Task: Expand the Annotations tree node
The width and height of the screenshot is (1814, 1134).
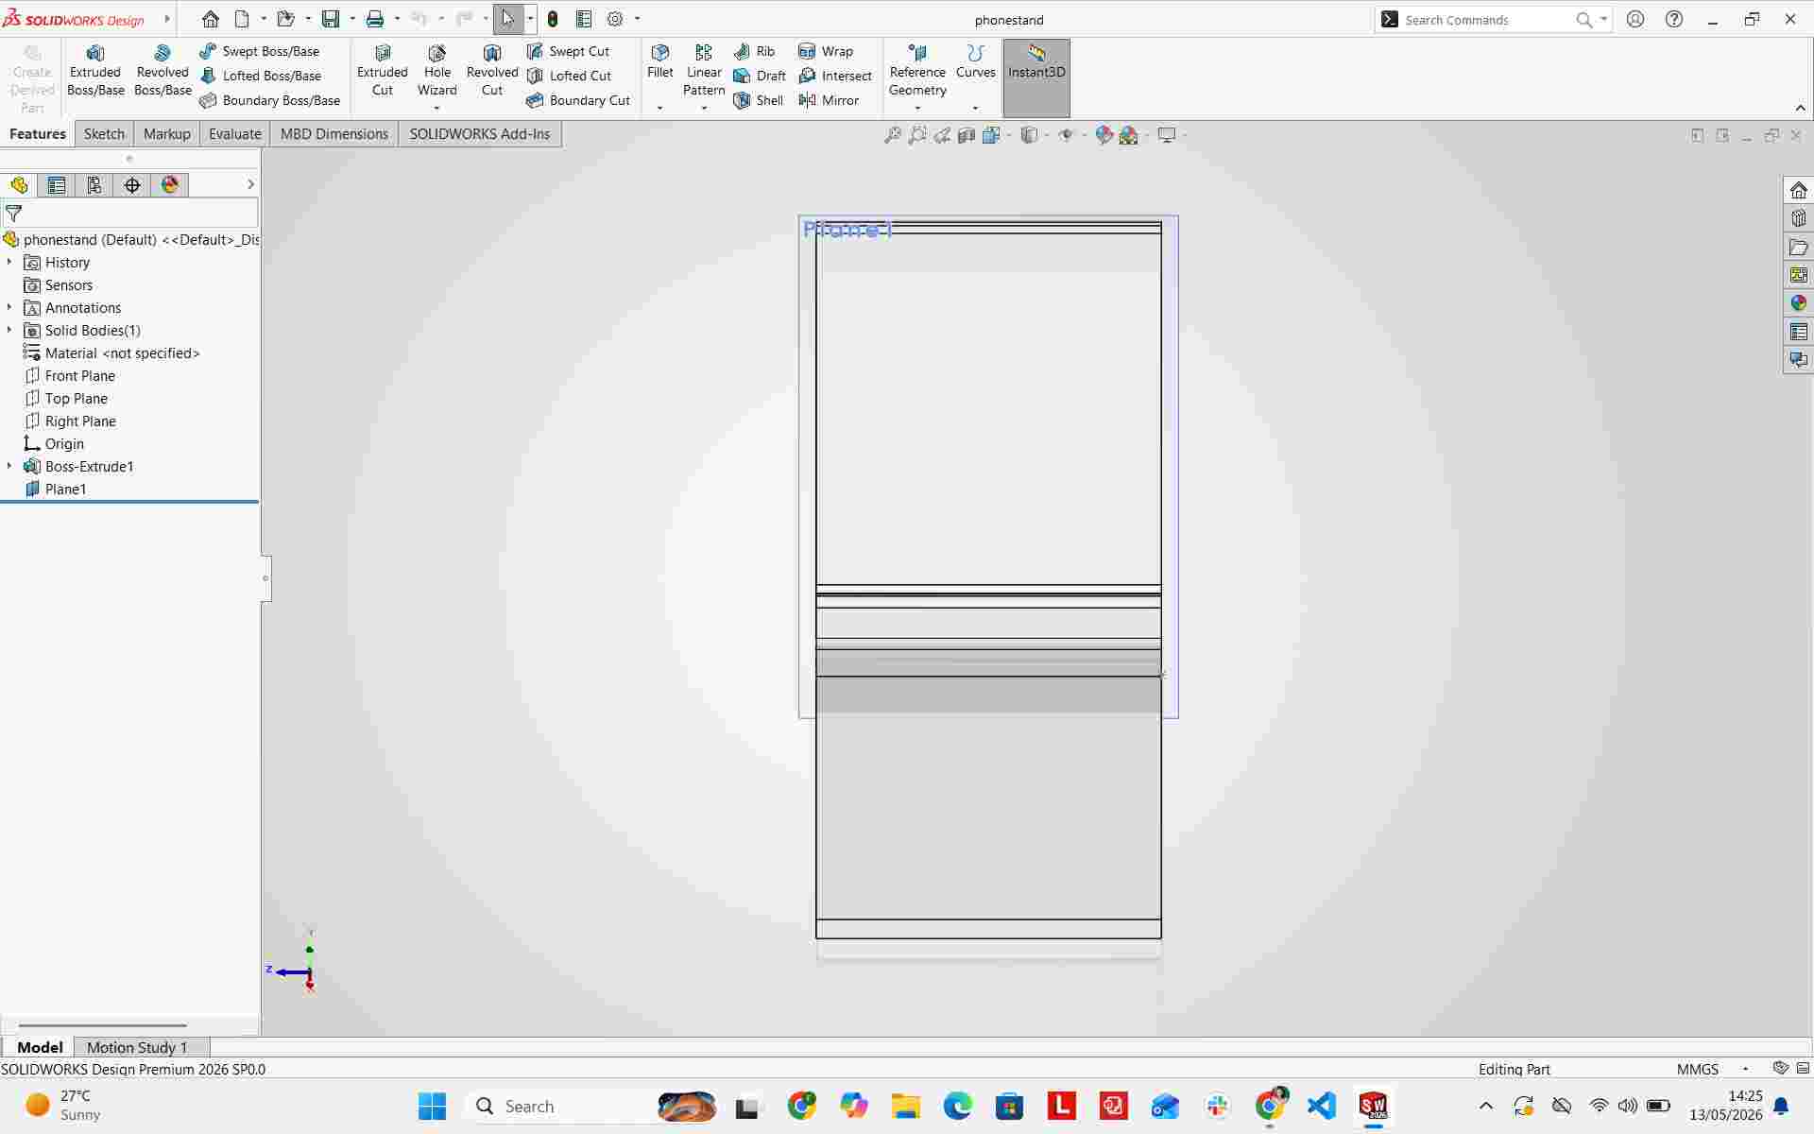Action: pos(9,307)
